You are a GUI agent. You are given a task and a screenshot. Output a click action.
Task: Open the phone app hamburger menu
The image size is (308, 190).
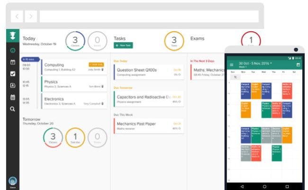[231, 64]
